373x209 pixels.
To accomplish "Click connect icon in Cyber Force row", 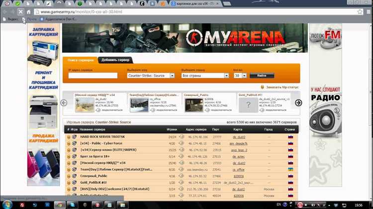I will [x=182, y=143].
